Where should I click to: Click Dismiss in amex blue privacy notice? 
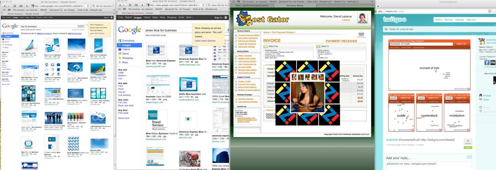click(212, 41)
